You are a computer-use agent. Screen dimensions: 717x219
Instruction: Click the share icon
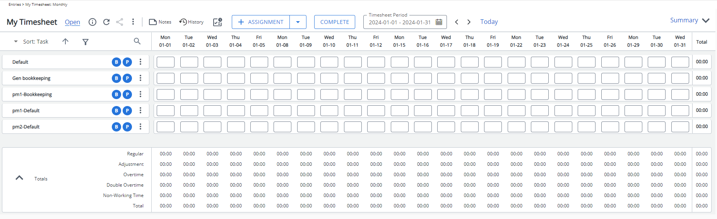[120, 22]
